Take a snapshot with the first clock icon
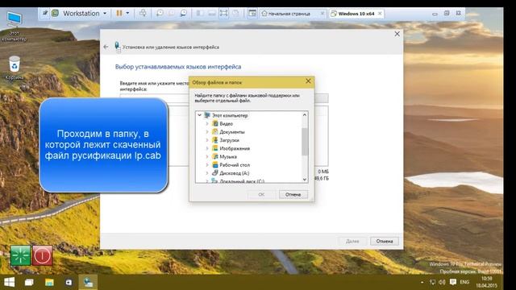Image resolution: width=516 pixels, height=290 pixels. [x=160, y=13]
